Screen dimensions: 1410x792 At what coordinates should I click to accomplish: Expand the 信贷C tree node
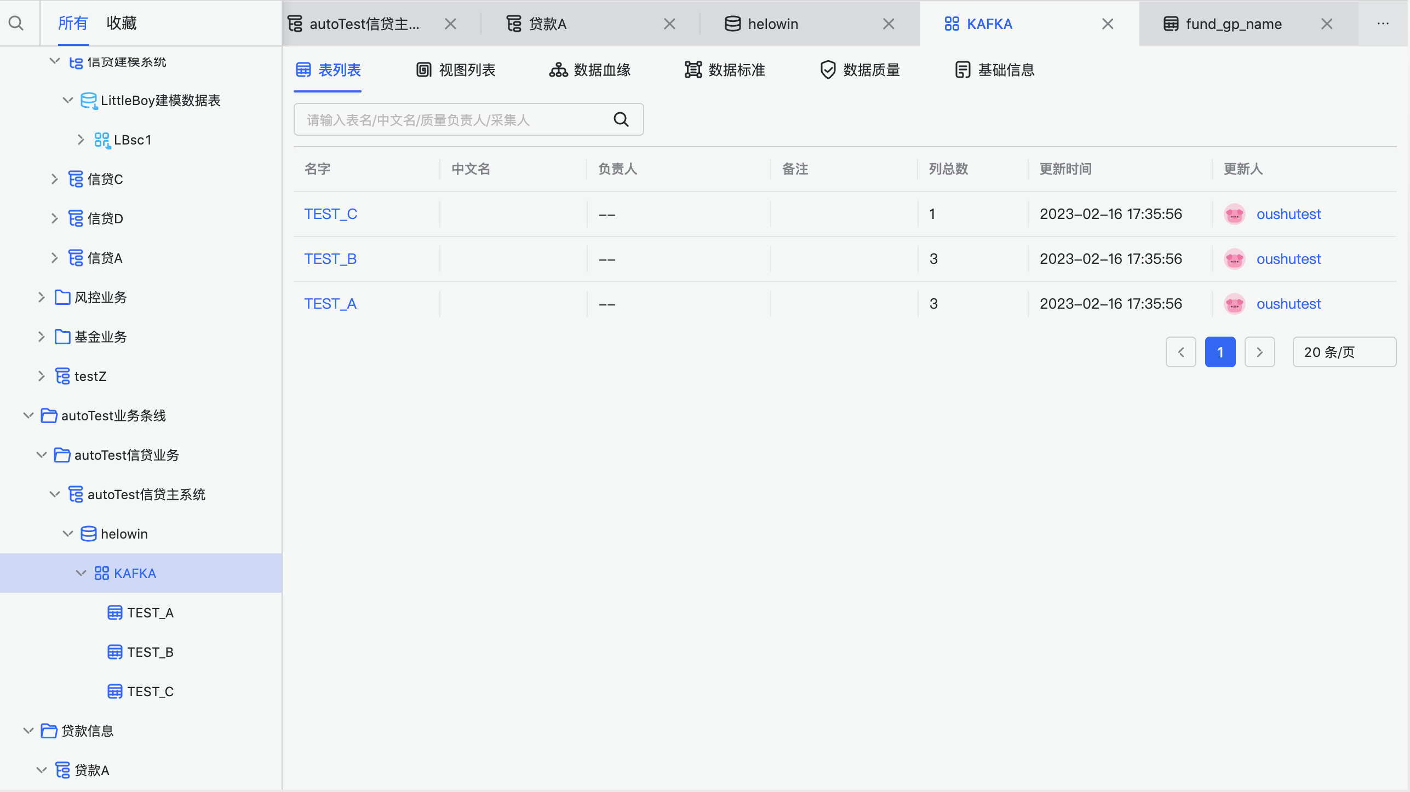pyautogui.click(x=55, y=179)
